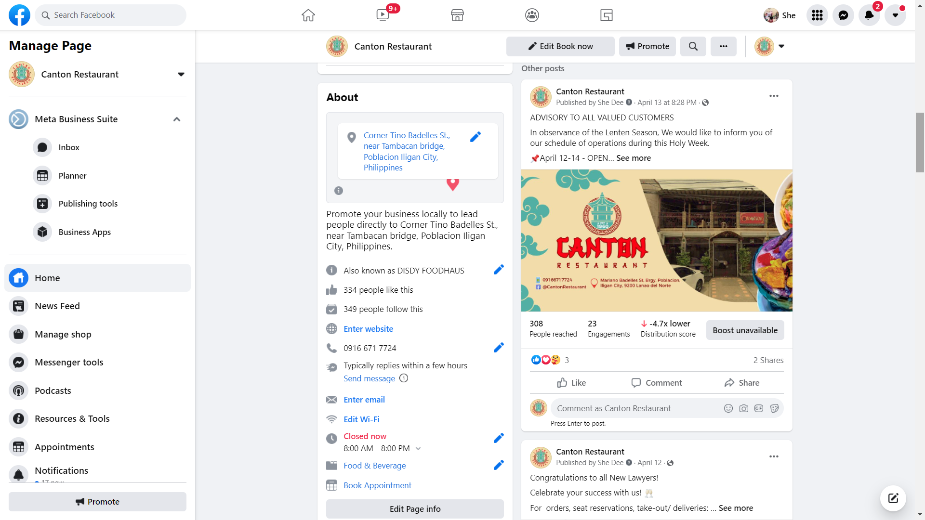Go to Marketplace icon in top navigation
925x520 pixels.
click(457, 15)
